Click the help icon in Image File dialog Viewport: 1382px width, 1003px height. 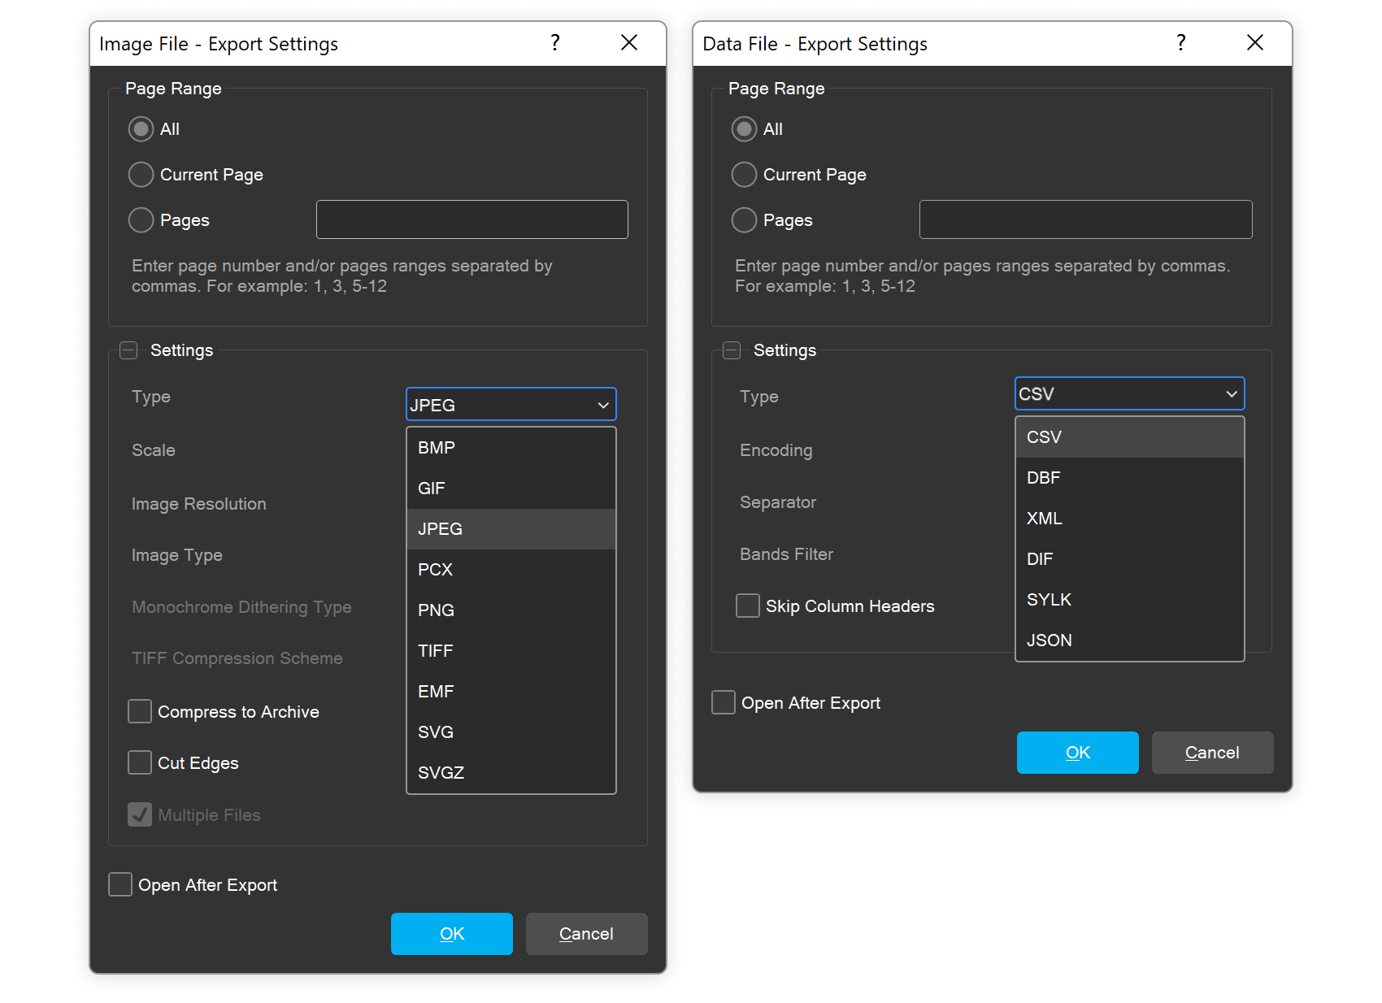(555, 43)
